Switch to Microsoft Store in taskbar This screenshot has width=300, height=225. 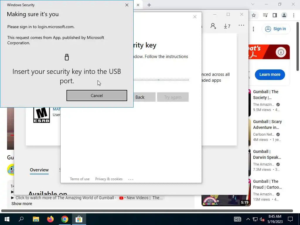pyautogui.click(x=79, y=219)
